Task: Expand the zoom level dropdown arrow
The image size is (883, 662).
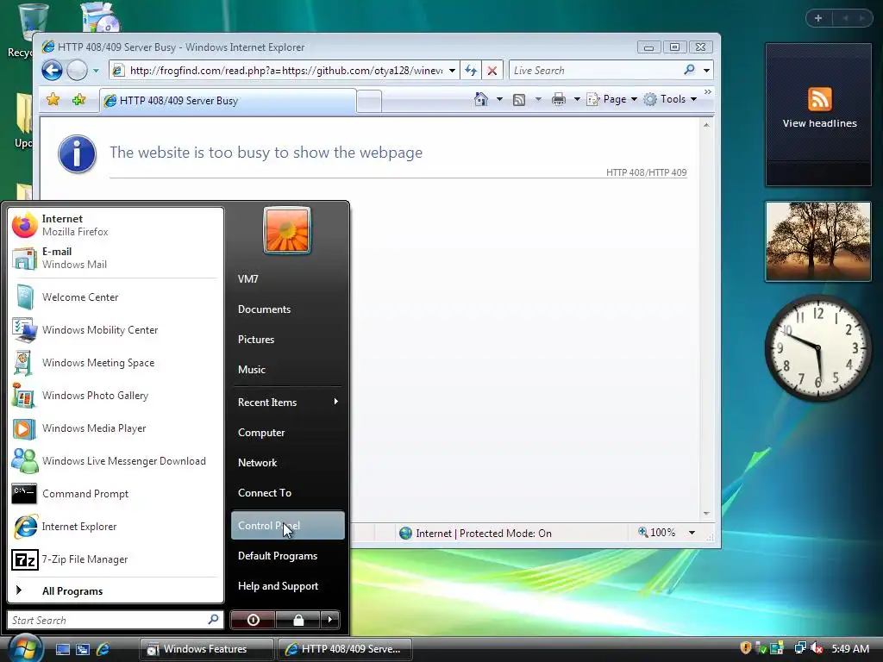Action: click(692, 533)
